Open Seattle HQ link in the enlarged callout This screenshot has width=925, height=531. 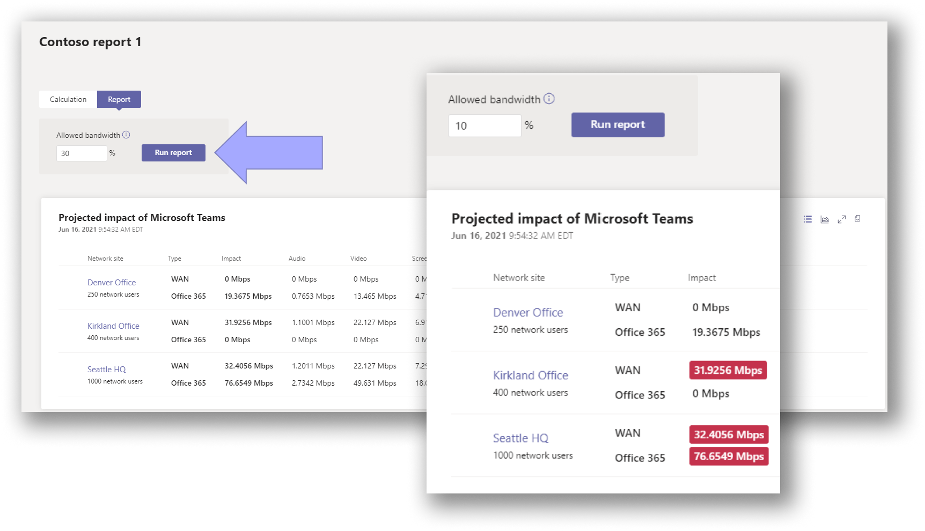520,438
